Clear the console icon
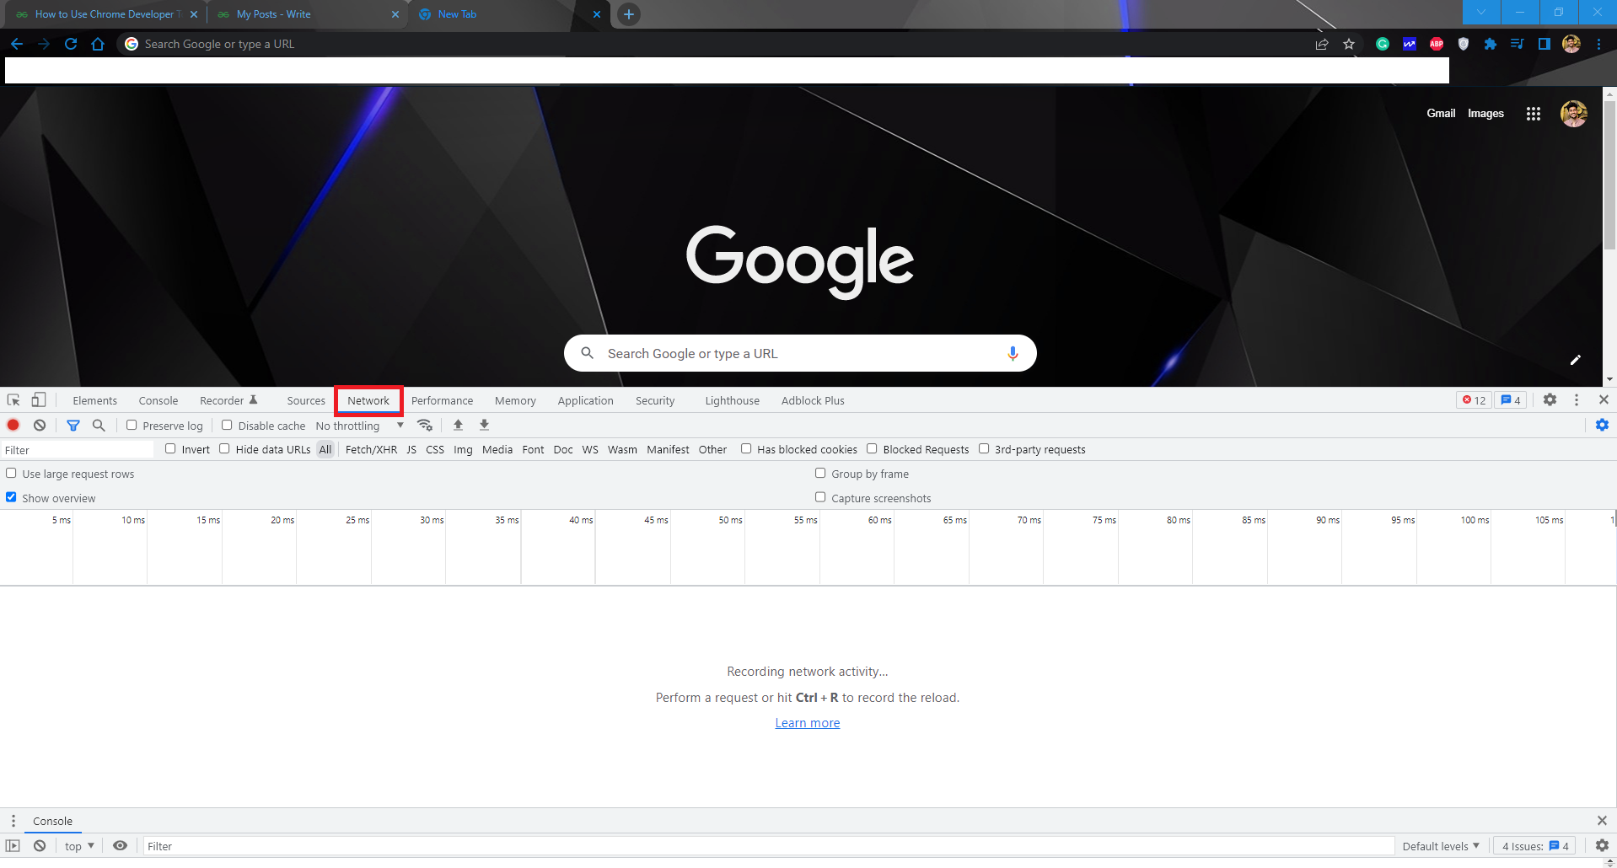1617x868 pixels. coord(40,846)
